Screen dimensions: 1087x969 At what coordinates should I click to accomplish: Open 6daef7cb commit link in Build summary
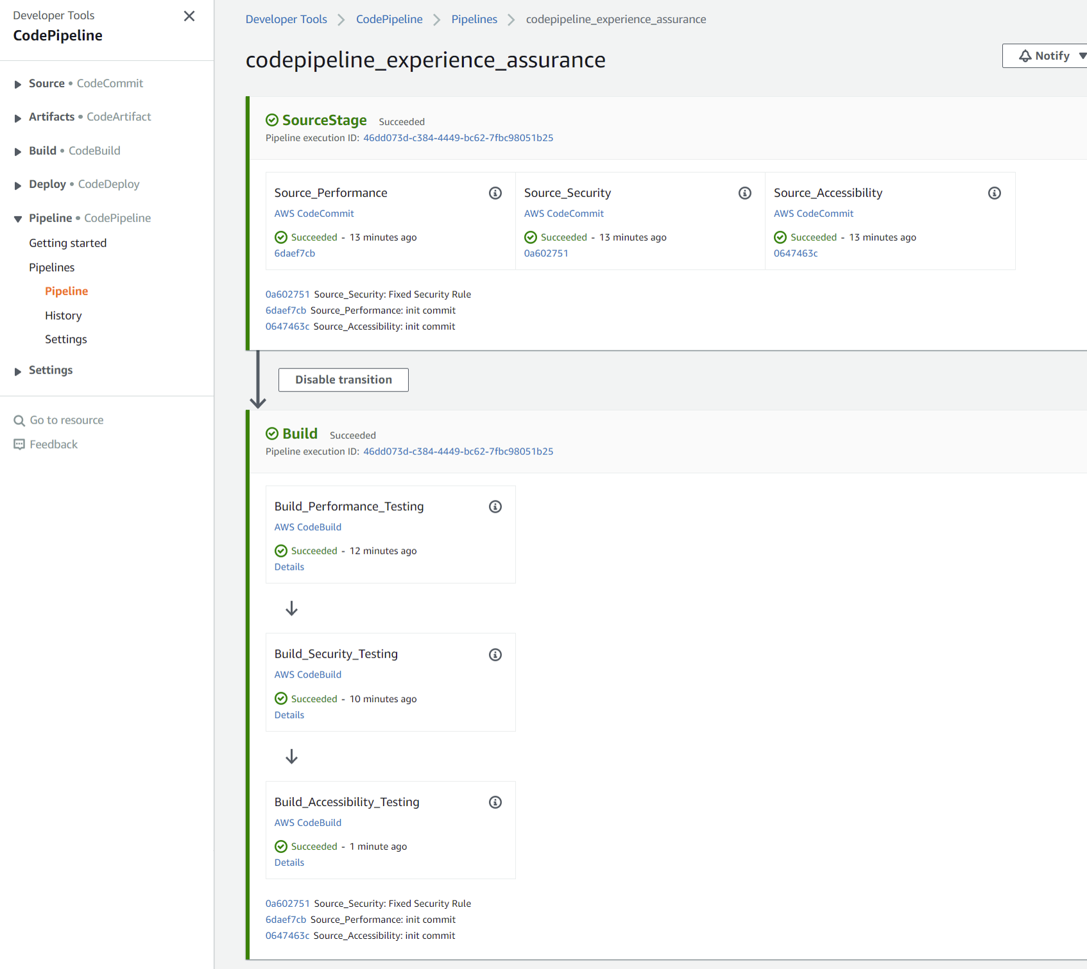(x=286, y=920)
